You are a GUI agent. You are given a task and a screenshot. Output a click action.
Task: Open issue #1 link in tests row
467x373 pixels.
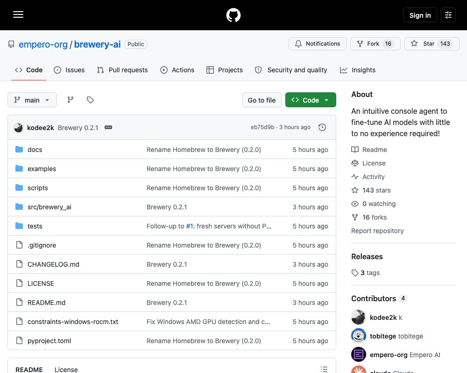tap(190, 226)
